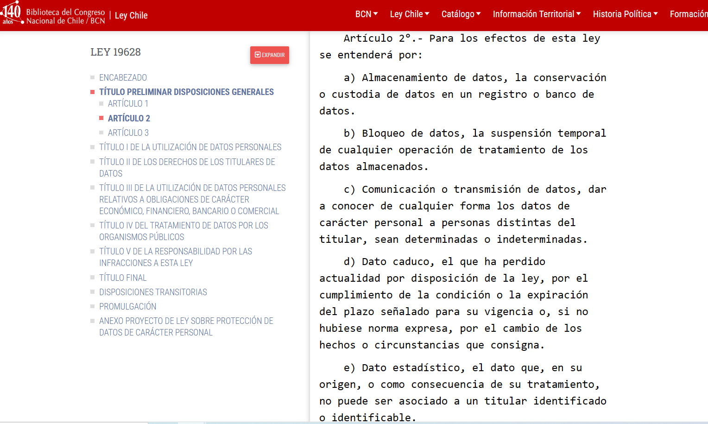708x424 pixels.
Task: Click the 'Artículo 2°.- Para los efectos' text
Action: [460, 46]
